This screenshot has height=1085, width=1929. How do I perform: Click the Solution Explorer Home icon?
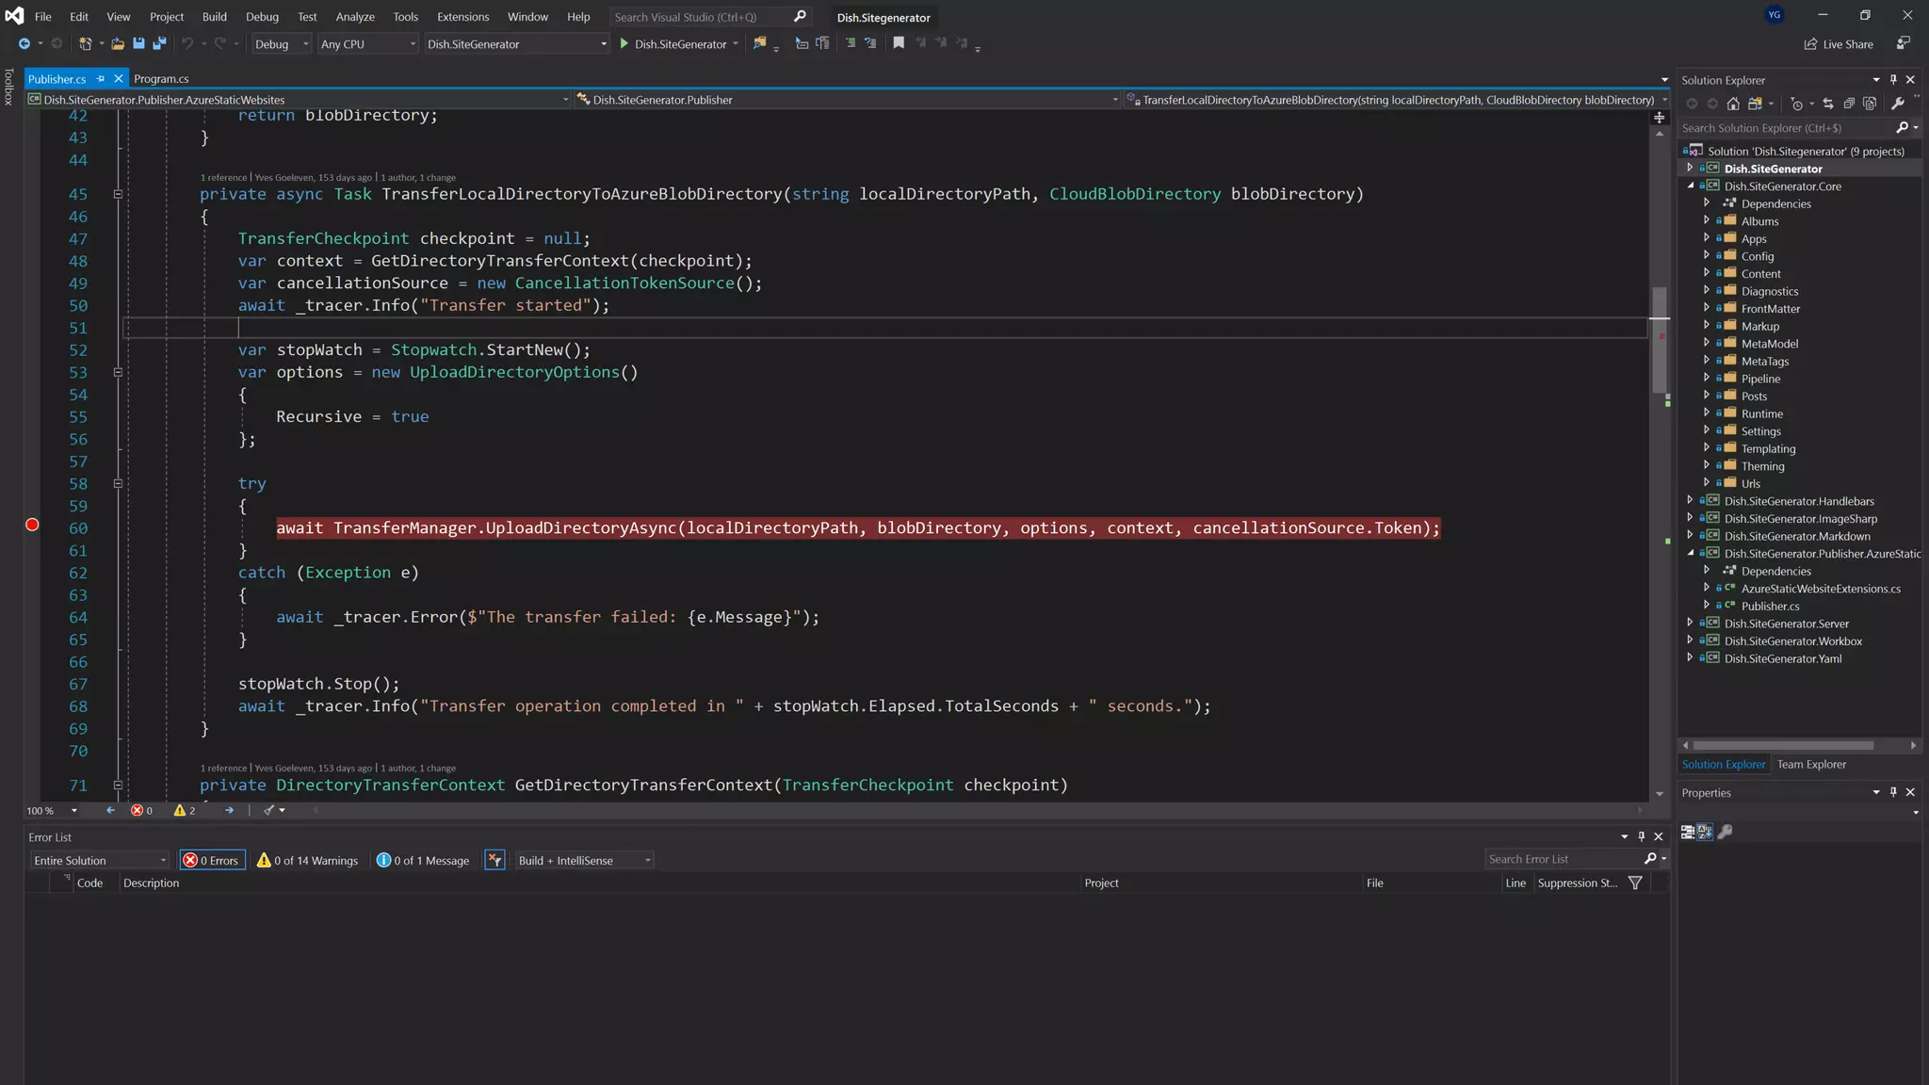1732,104
